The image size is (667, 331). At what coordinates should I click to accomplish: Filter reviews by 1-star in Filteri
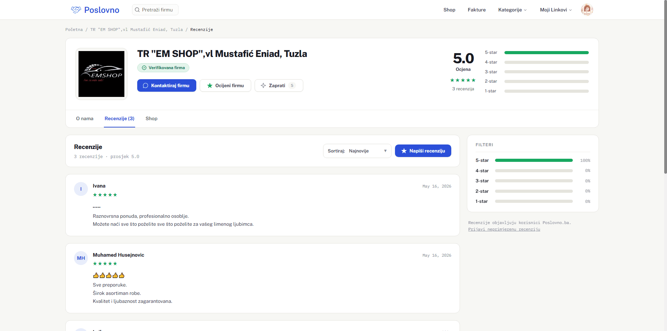coord(533,201)
